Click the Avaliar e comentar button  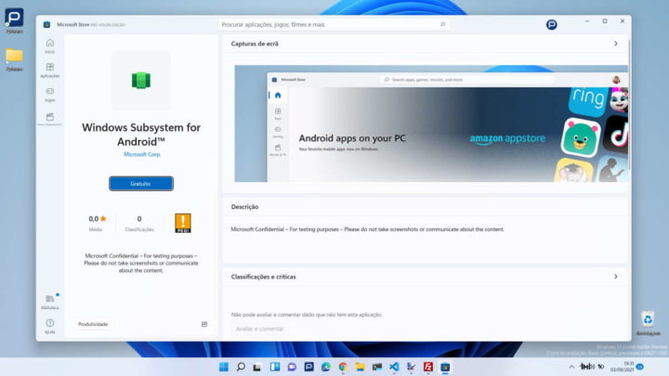tap(259, 329)
